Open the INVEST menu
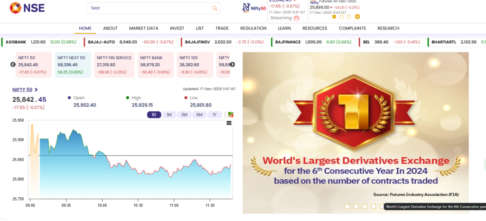This screenshot has height=221, width=486. click(x=177, y=28)
